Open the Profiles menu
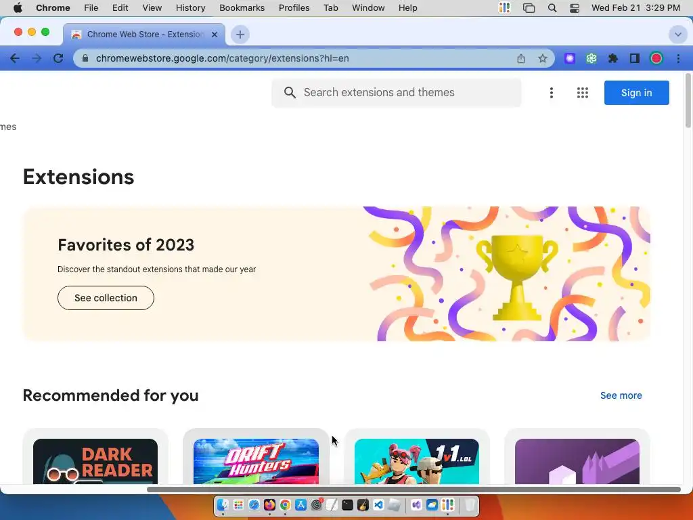693x520 pixels. [x=294, y=8]
